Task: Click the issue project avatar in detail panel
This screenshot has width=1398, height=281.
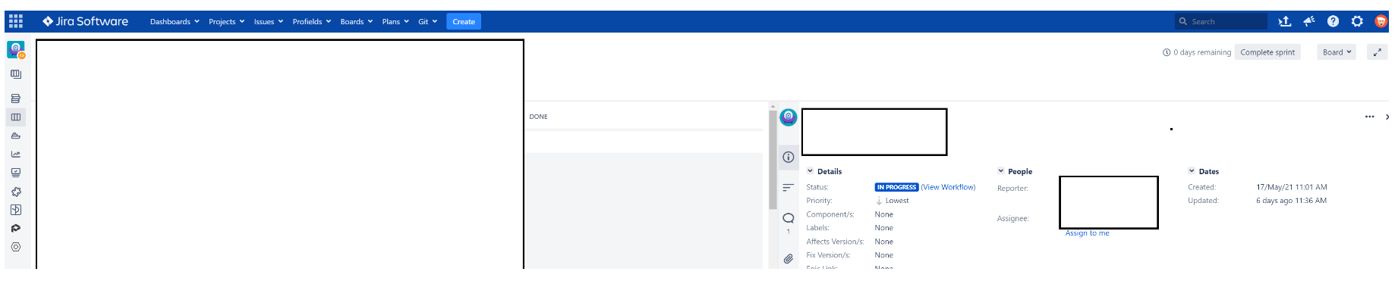Action: pyautogui.click(x=789, y=117)
